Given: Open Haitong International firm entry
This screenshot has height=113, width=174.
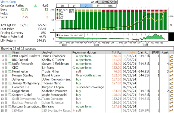Looking at the screenshot, I should (x=24, y=106).
